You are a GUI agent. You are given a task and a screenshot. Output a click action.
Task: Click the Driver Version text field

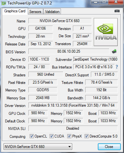pos(73,105)
